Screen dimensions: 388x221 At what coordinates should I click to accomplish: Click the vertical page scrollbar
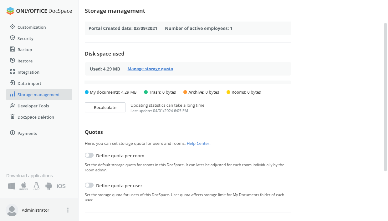pyautogui.click(x=385, y=97)
